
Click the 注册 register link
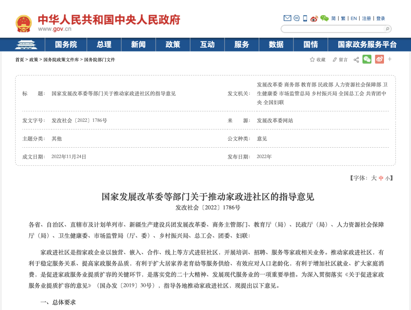(x=366, y=18)
